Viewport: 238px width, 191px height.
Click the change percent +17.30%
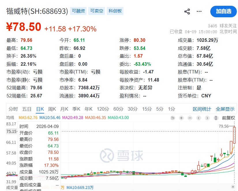(x=82, y=29)
